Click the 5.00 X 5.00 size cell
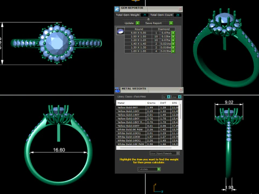This screenshot has width=259, height=194. coord(139,33)
